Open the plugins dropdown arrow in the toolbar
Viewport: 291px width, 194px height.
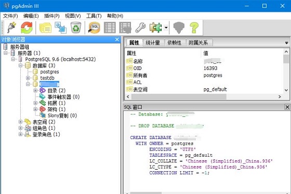point(166,27)
